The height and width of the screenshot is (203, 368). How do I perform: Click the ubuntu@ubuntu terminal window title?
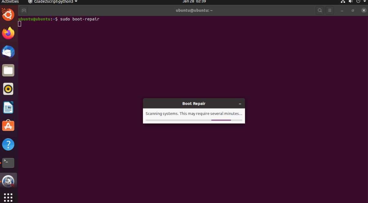194,10
